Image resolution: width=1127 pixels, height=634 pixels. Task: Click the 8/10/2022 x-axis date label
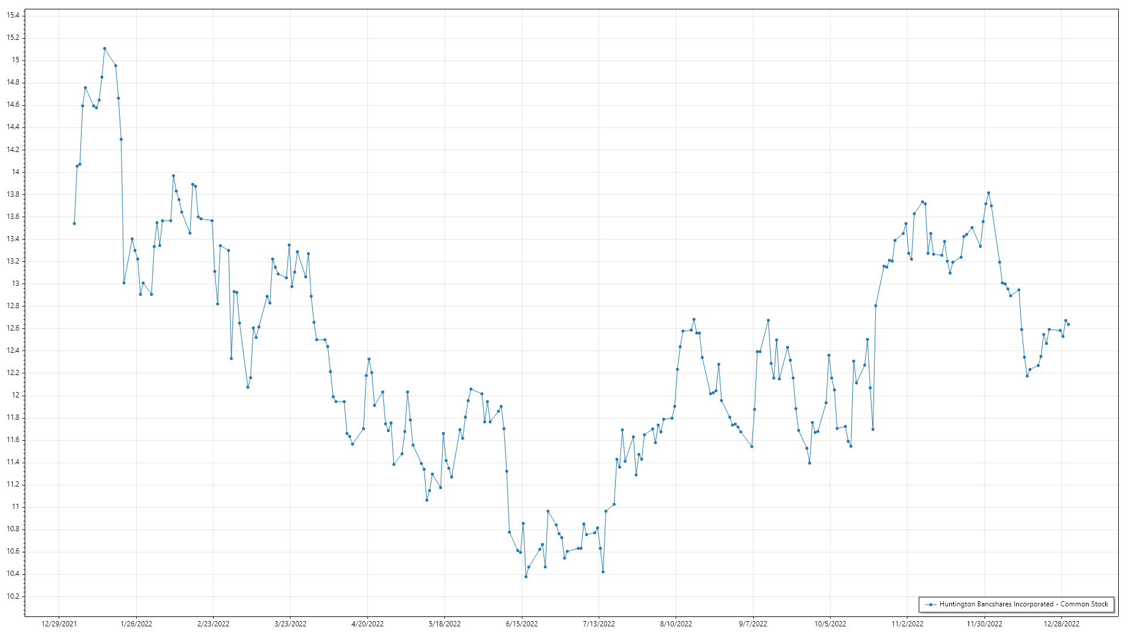676,623
